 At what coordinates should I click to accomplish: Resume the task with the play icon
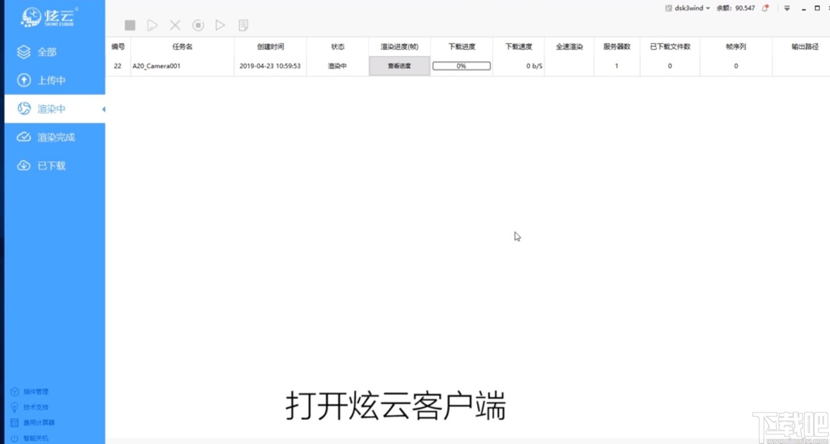click(x=152, y=25)
